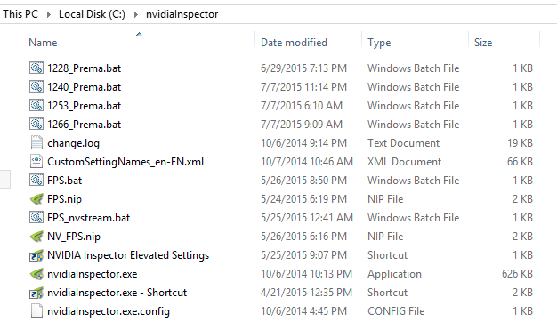Click the date 5/26/2015 8:50 PM

coord(303,181)
